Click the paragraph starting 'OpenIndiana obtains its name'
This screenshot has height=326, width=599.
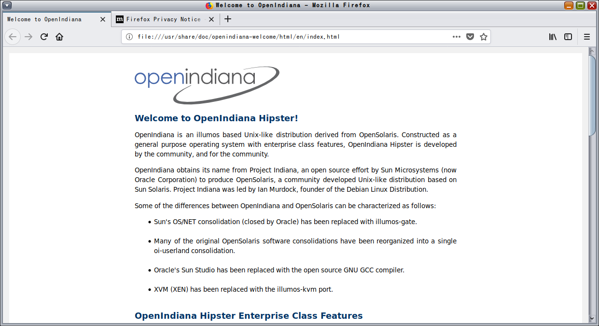click(x=295, y=180)
